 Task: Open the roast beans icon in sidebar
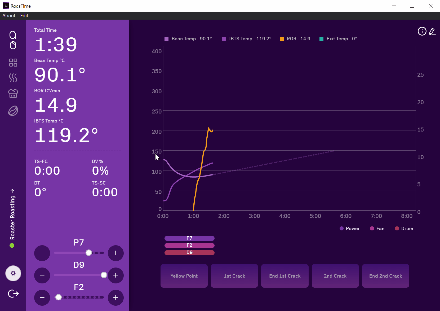coord(13,40)
